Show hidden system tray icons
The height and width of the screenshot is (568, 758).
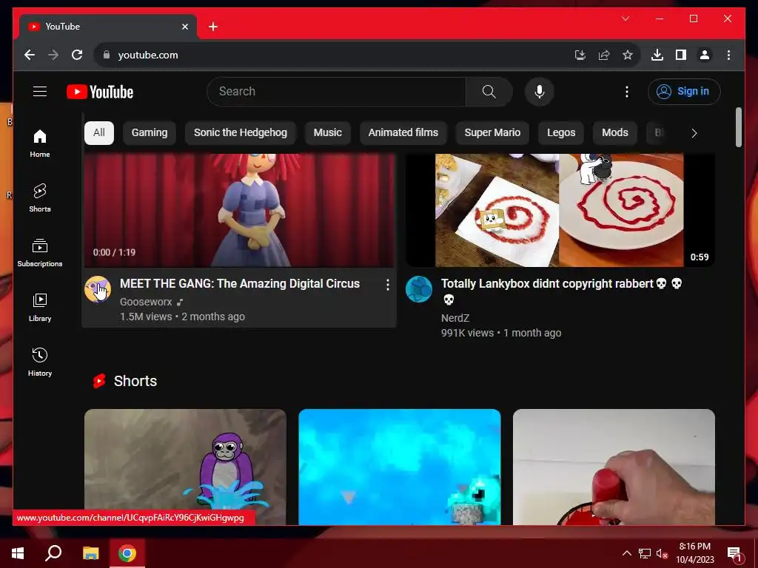point(626,553)
